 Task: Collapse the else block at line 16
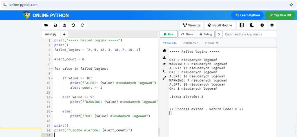[x=52, y=112]
